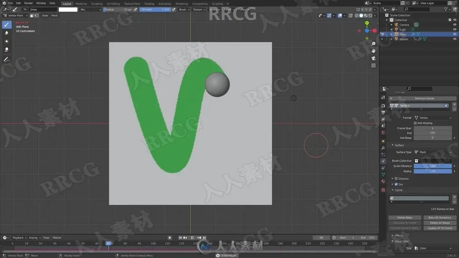
Task: Enable the Anti-Aliasing checkbox
Action: [x=415, y=123]
